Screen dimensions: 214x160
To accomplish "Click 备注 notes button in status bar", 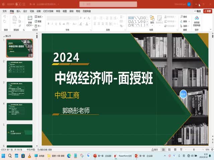I will tap(154, 150).
